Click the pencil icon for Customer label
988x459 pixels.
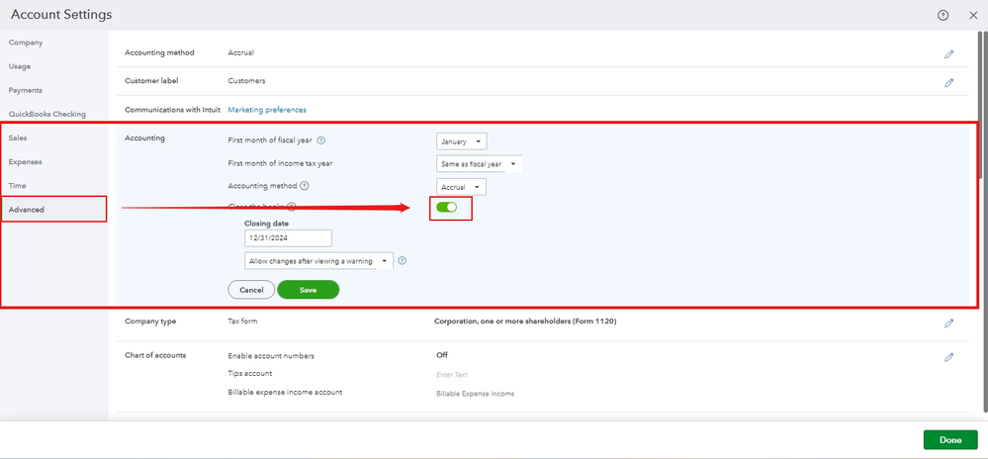tap(948, 82)
